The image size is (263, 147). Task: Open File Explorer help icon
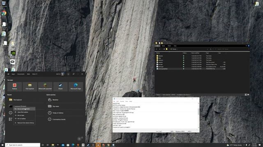[x=249, y=46]
